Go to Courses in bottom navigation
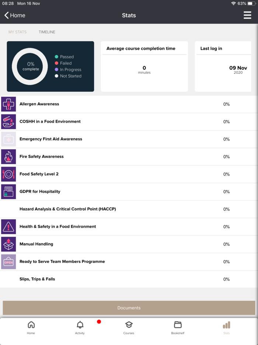258x345 pixels. (x=129, y=327)
